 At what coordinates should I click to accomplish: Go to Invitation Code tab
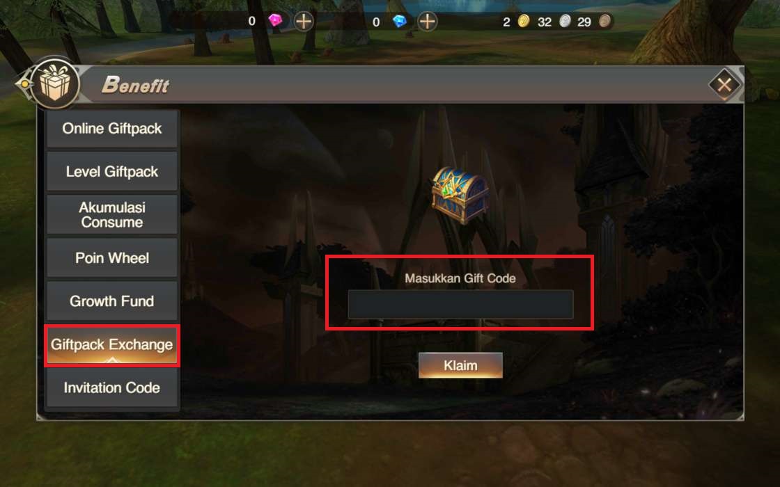112,388
